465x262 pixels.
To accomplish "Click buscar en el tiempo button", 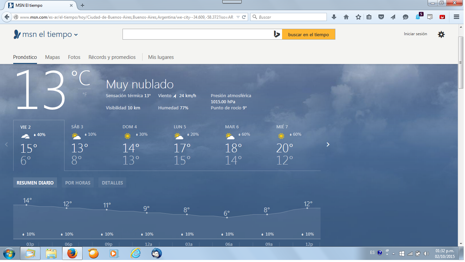I will pyautogui.click(x=309, y=34).
